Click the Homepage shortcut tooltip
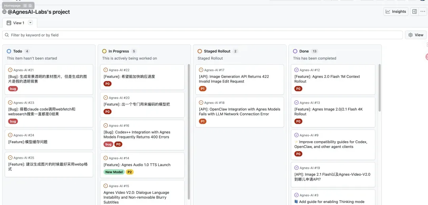The height and width of the screenshot is (205, 428). [18, 6]
